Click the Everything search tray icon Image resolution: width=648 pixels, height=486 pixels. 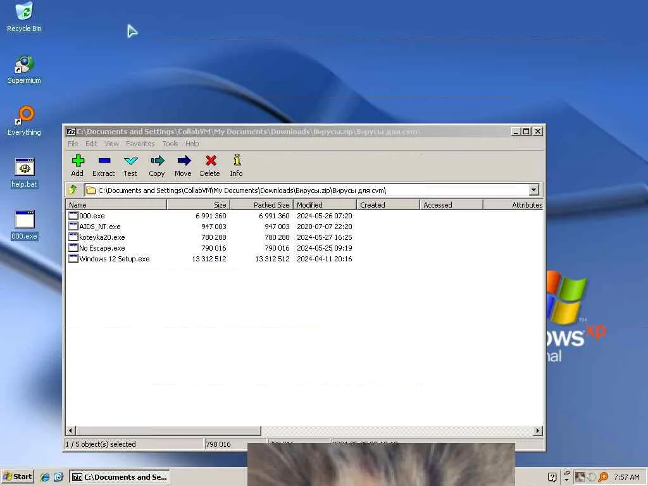[603, 477]
